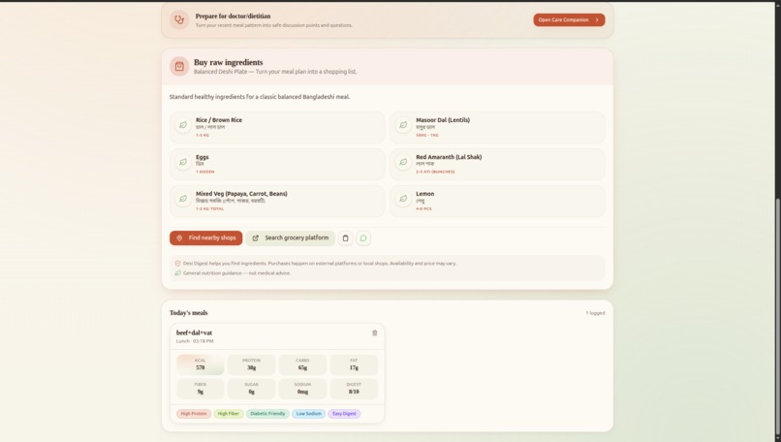Click the Today's meals heading
781x442 pixels.
point(189,313)
